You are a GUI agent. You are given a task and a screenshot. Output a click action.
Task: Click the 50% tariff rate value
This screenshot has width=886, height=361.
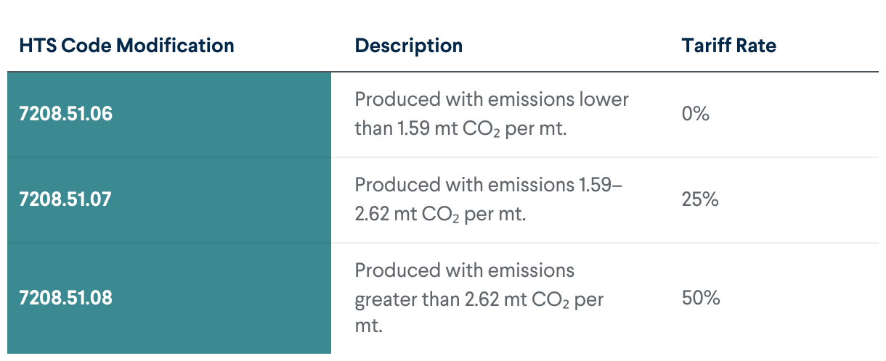(x=701, y=298)
